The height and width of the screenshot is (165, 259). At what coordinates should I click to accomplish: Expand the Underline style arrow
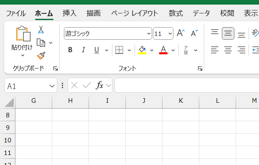pos(107,50)
